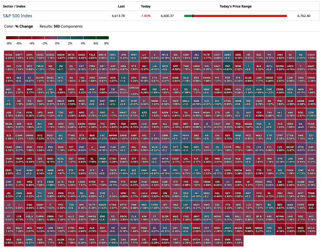Select the SMCI stock tile
Screen dimensions: 321x250
[x=51, y=160]
